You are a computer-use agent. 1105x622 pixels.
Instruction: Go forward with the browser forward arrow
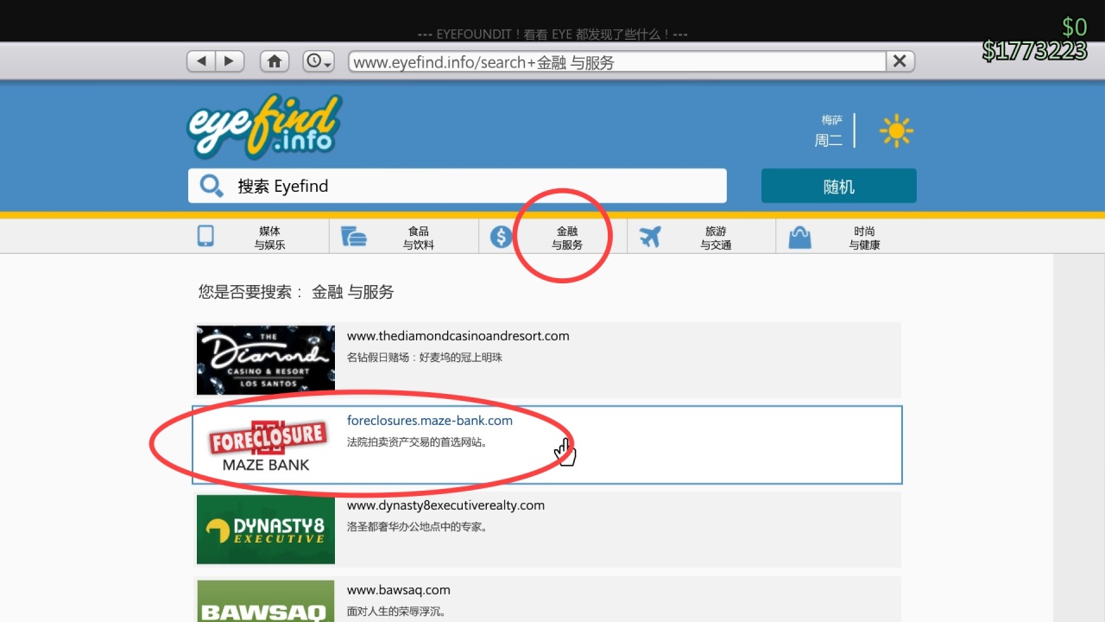229,61
